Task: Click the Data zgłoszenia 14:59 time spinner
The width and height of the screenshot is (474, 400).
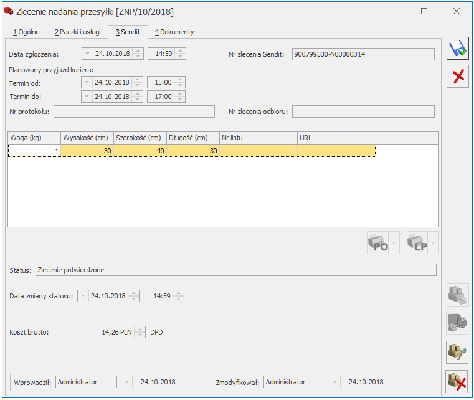Action: pyautogui.click(x=181, y=54)
